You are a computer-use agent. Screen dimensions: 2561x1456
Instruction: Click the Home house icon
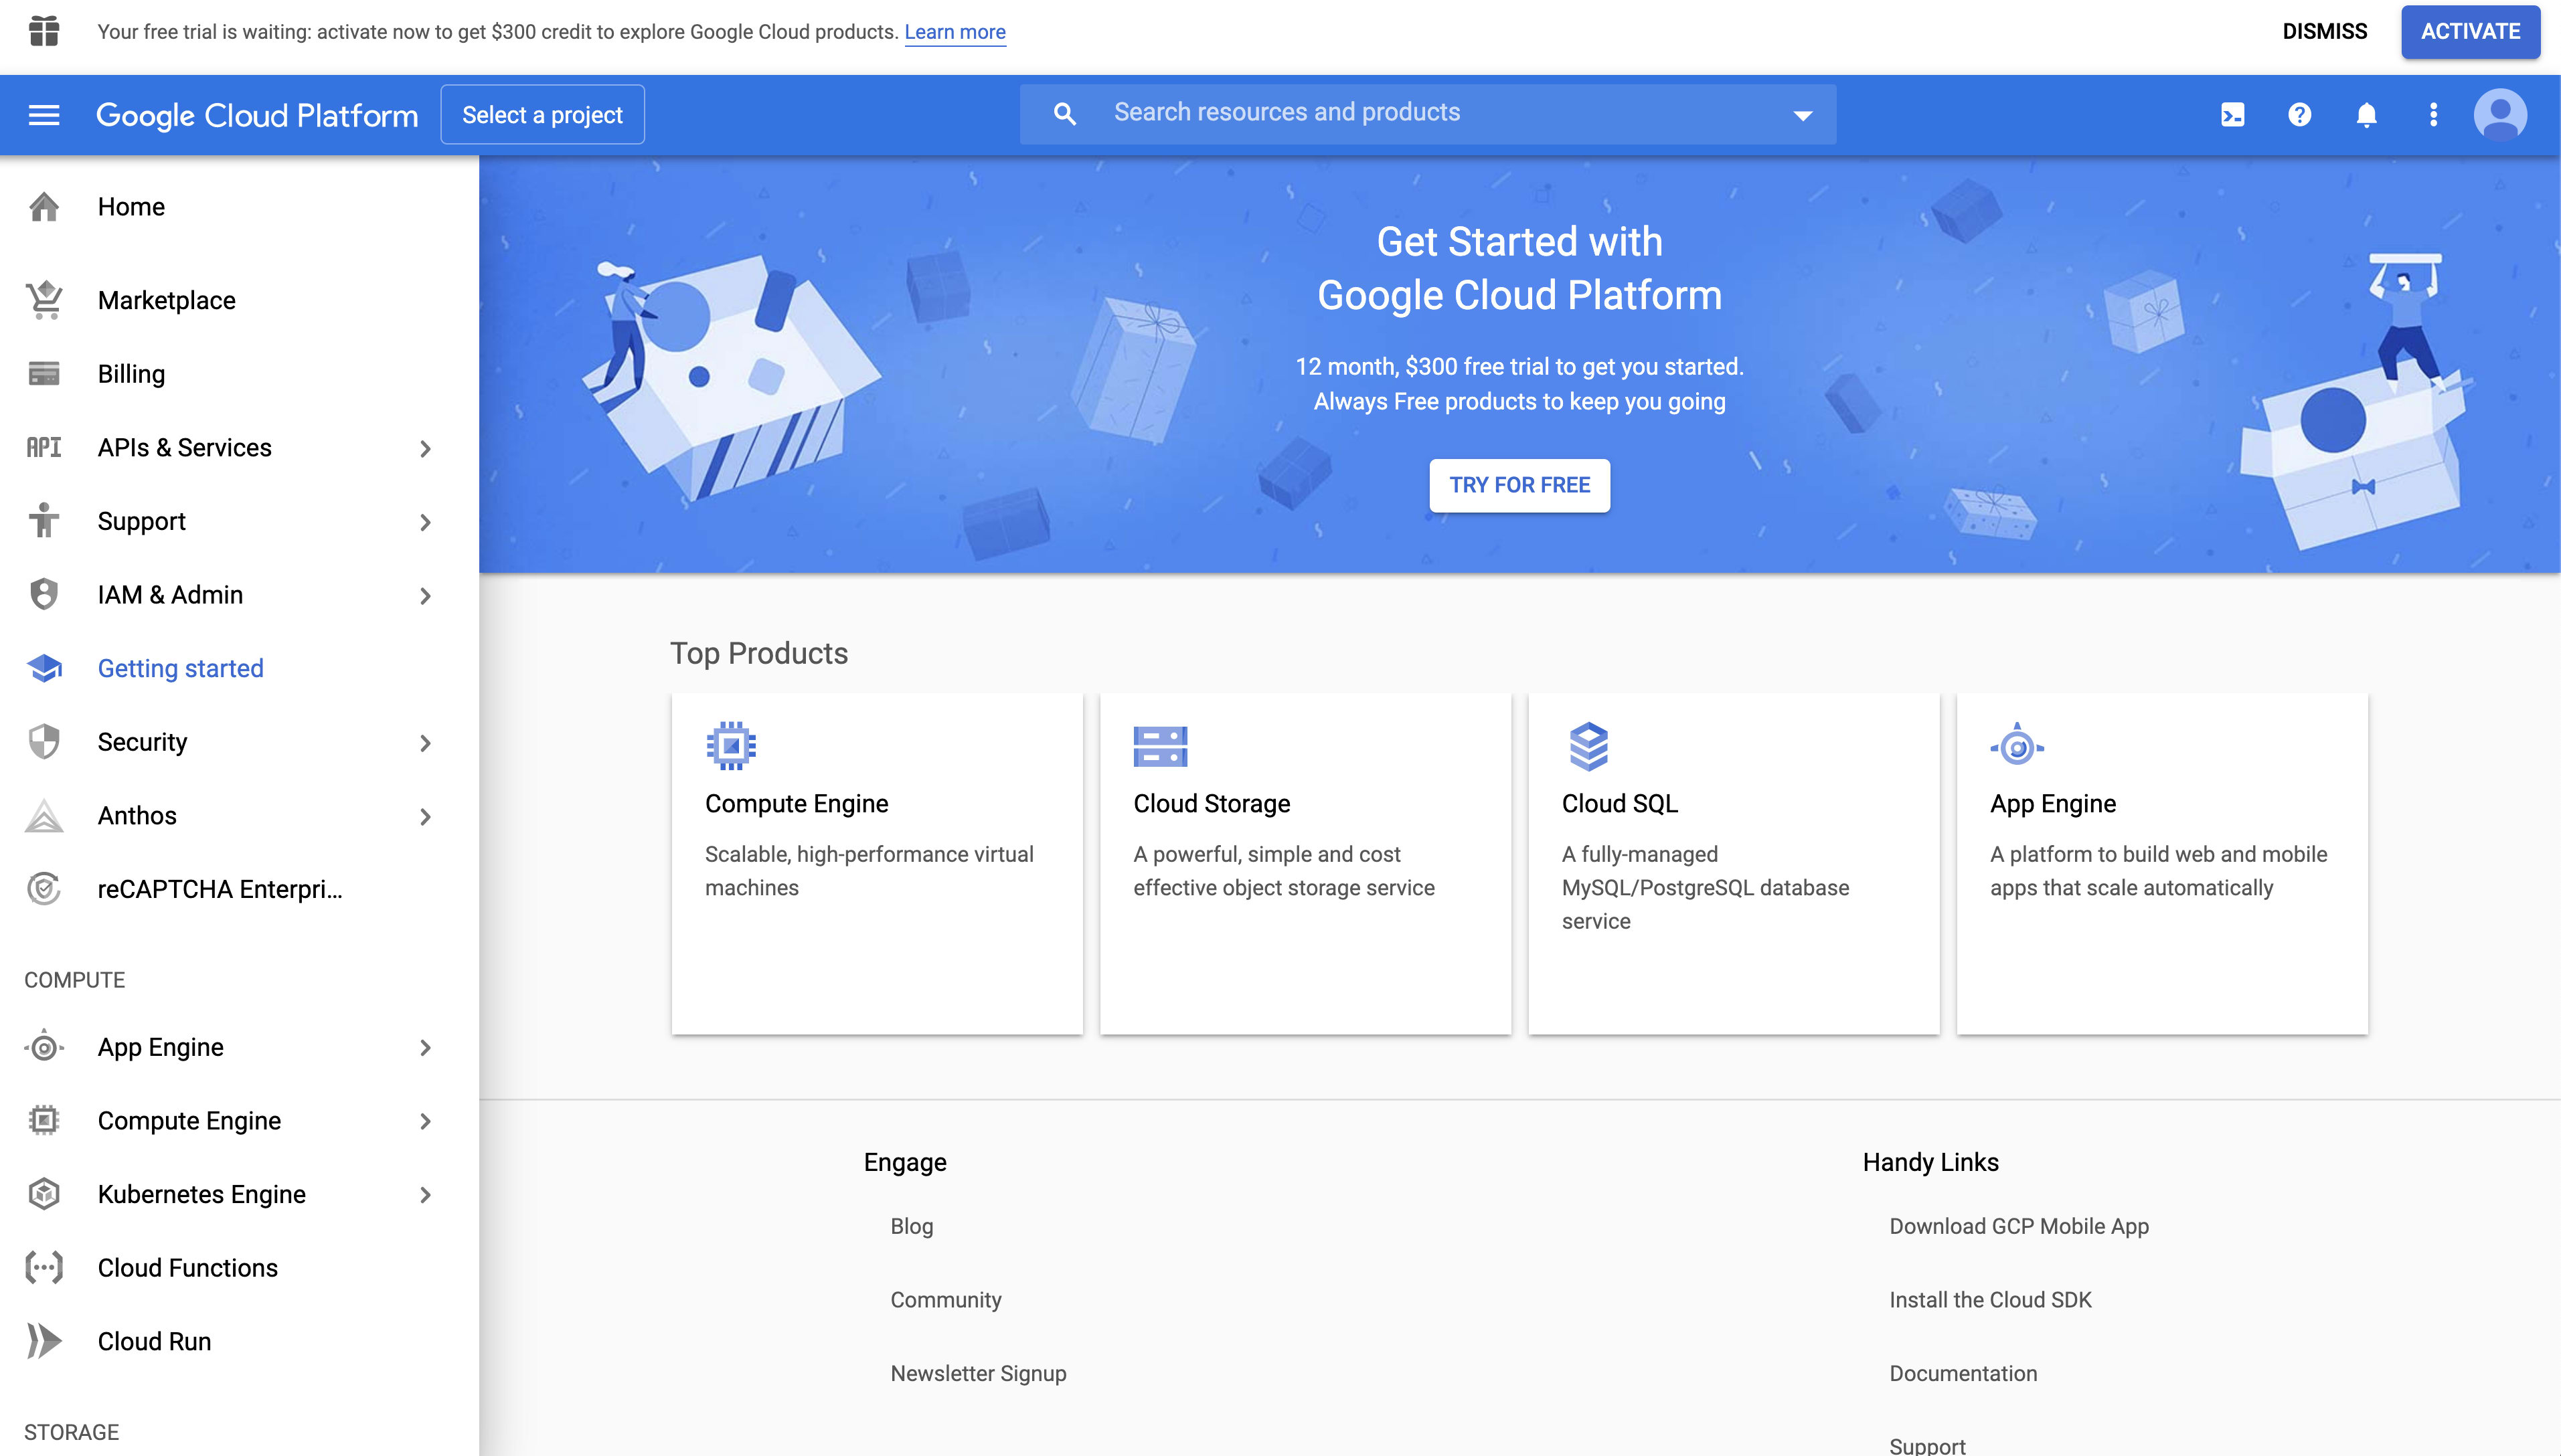coord(44,207)
